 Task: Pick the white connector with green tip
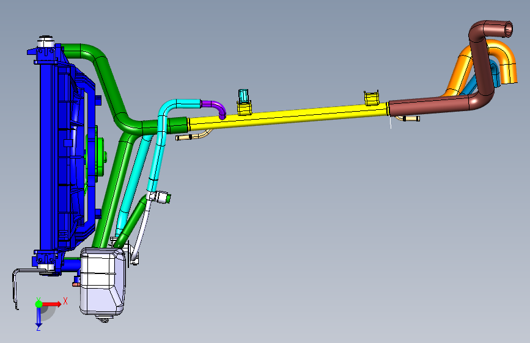pyautogui.click(x=160, y=197)
